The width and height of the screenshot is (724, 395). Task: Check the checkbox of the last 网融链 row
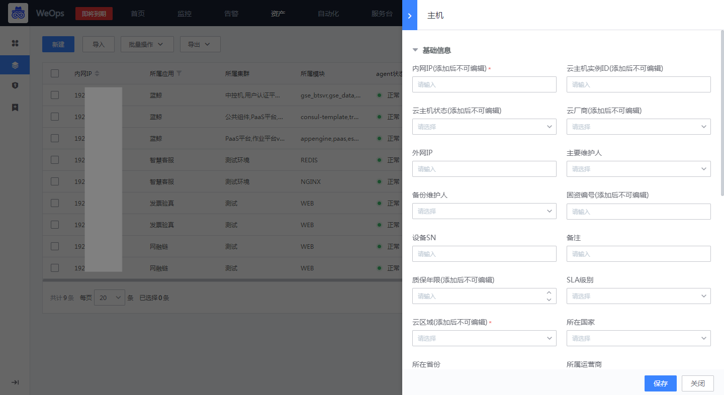(x=55, y=267)
